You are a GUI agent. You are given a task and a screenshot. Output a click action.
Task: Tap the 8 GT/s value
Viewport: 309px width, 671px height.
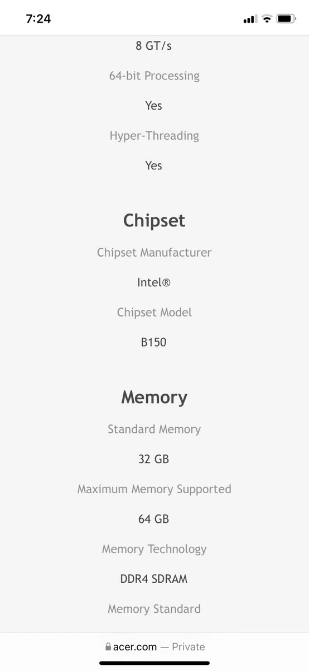click(153, 46)
